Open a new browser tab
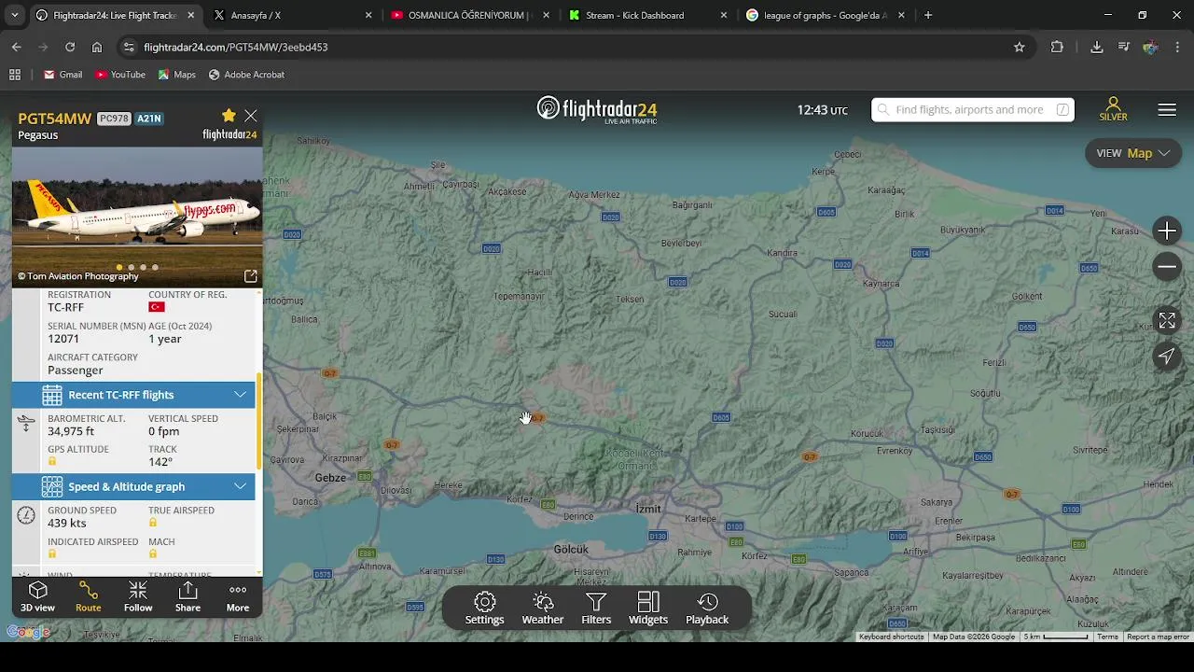The image size is (1194, 672). pos(927,15)
